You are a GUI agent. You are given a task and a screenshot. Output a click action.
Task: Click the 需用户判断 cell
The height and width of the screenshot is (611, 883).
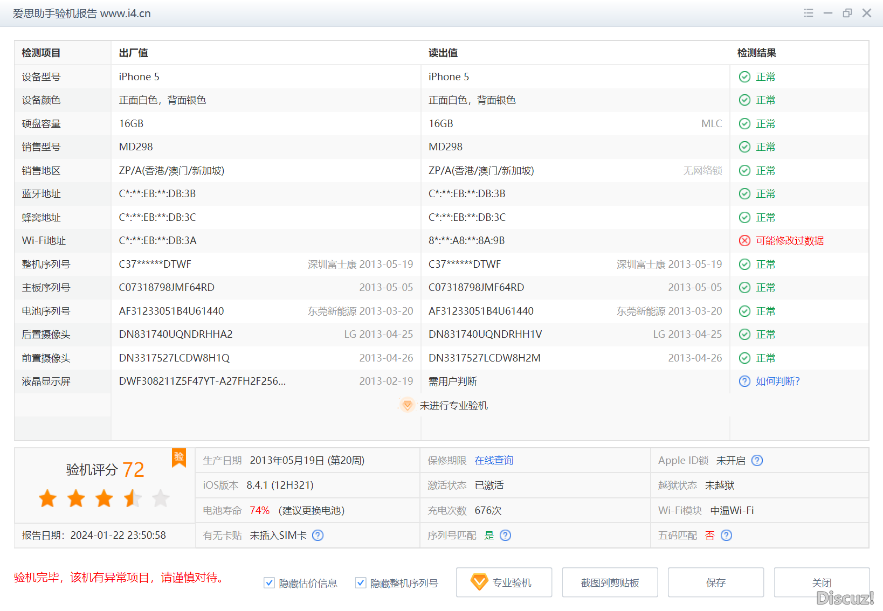click(453, 381)
